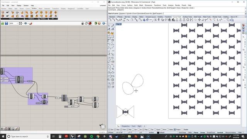This screenshot has width=247, height=139.
Task: Choose the wireframe preview disabled icon
Action: [86, 23]
